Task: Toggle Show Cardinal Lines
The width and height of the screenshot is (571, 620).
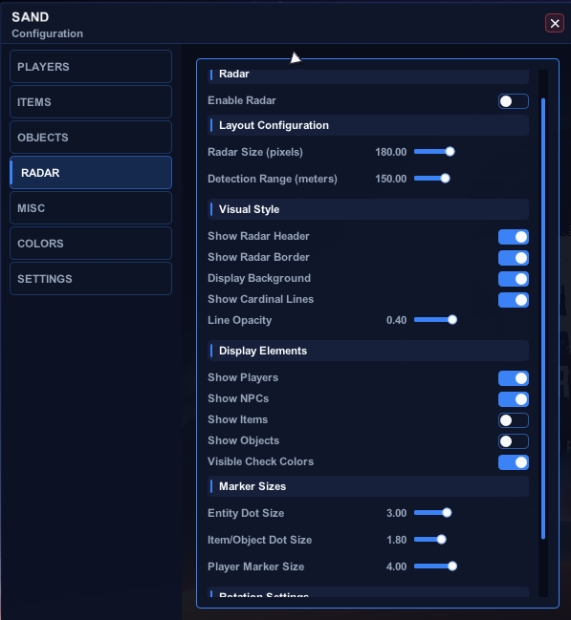Action: pyautogui.click(x=514, y=300)
